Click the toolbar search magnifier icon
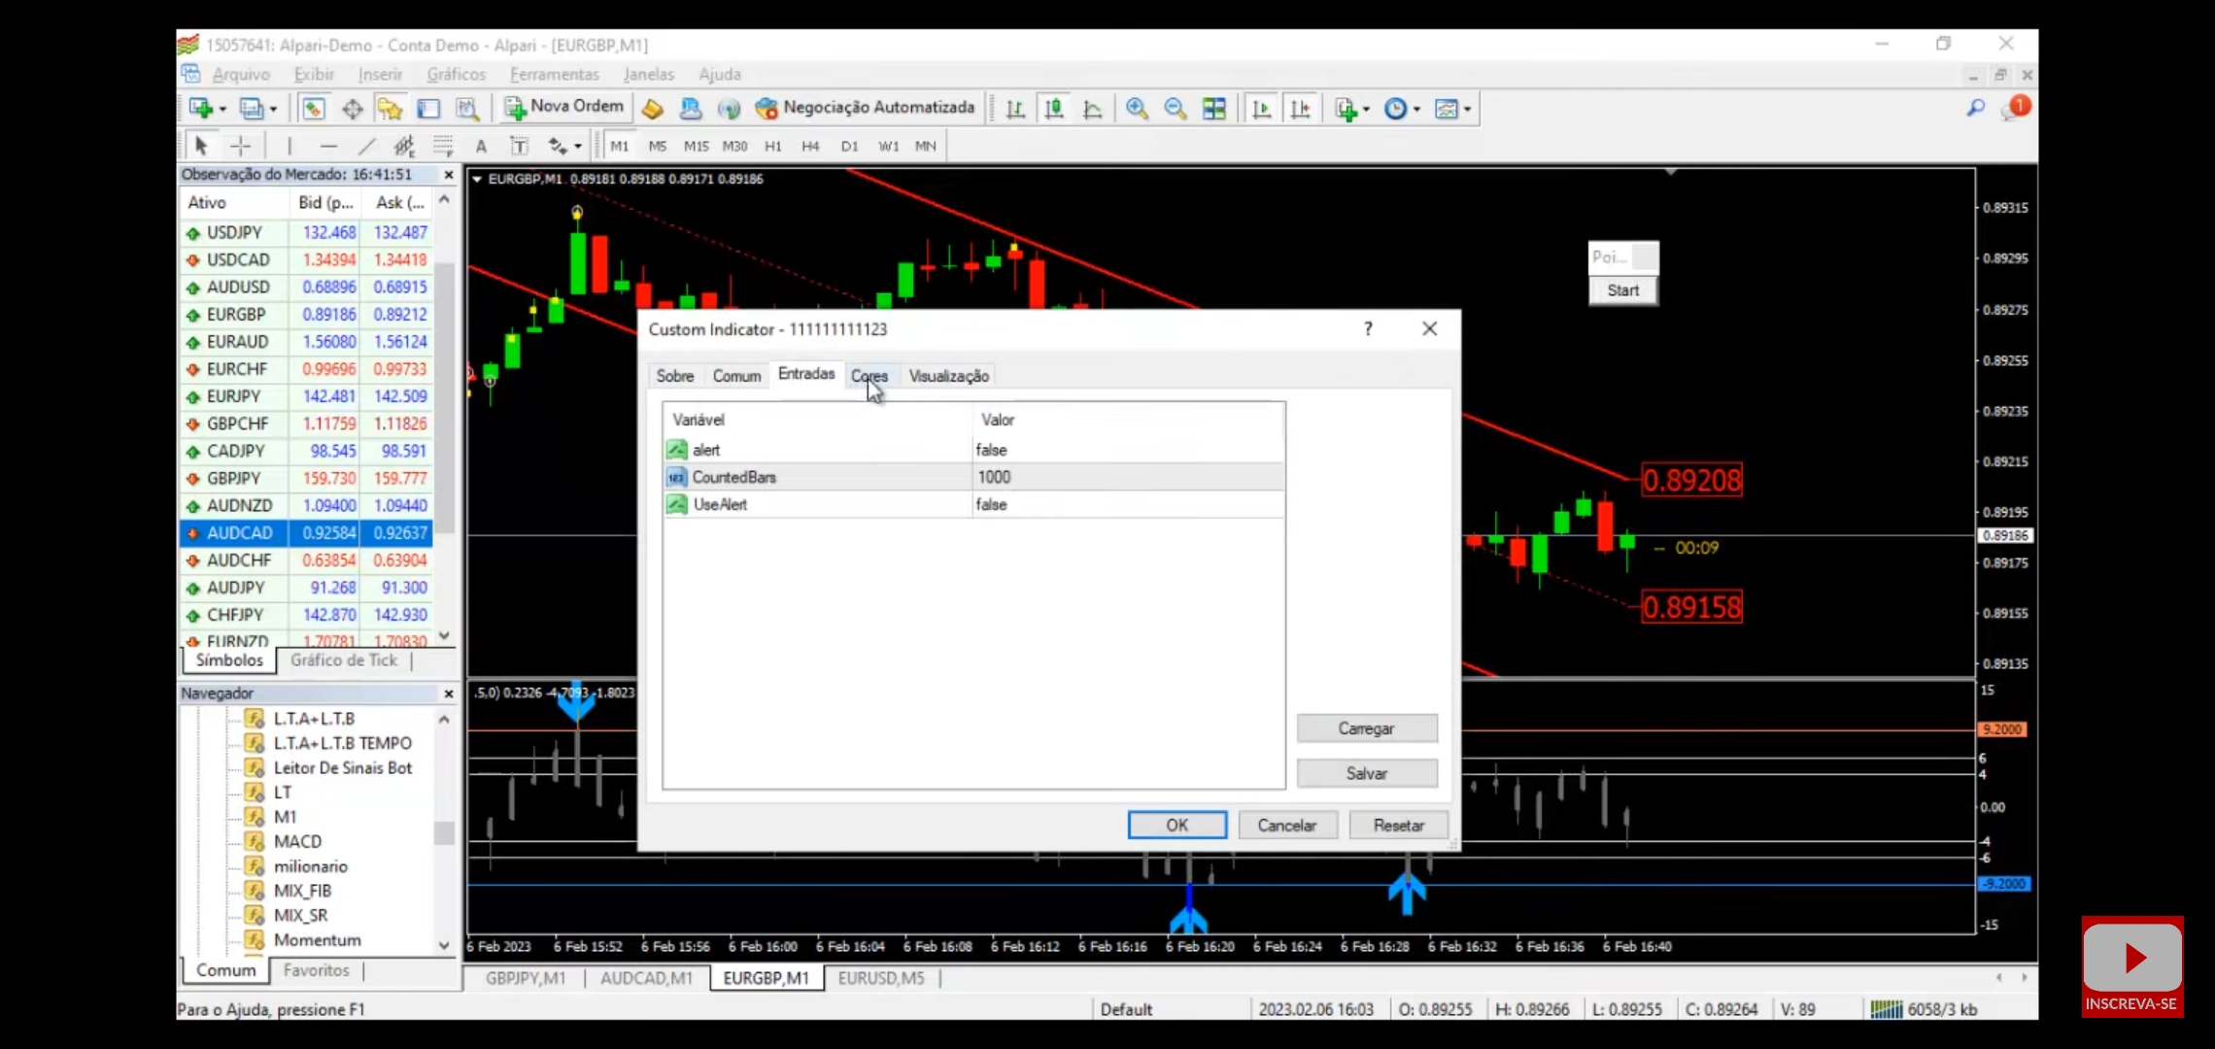 1975,109
